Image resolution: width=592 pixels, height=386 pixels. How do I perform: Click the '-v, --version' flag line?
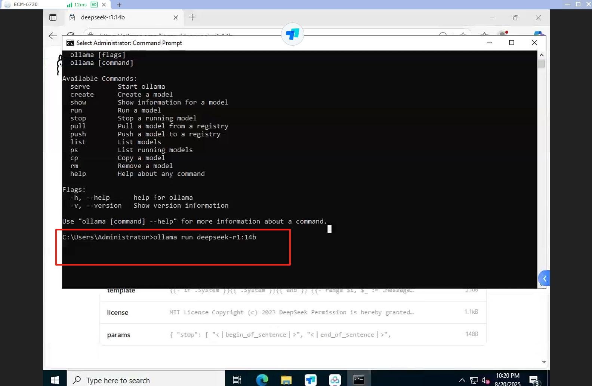point(149,205)
